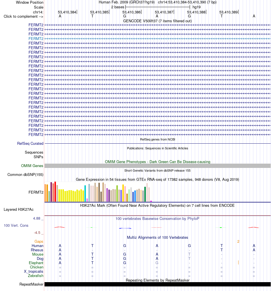Click the orange Gaps row label
The image size is (271, 291).
[x=39, y=241]
